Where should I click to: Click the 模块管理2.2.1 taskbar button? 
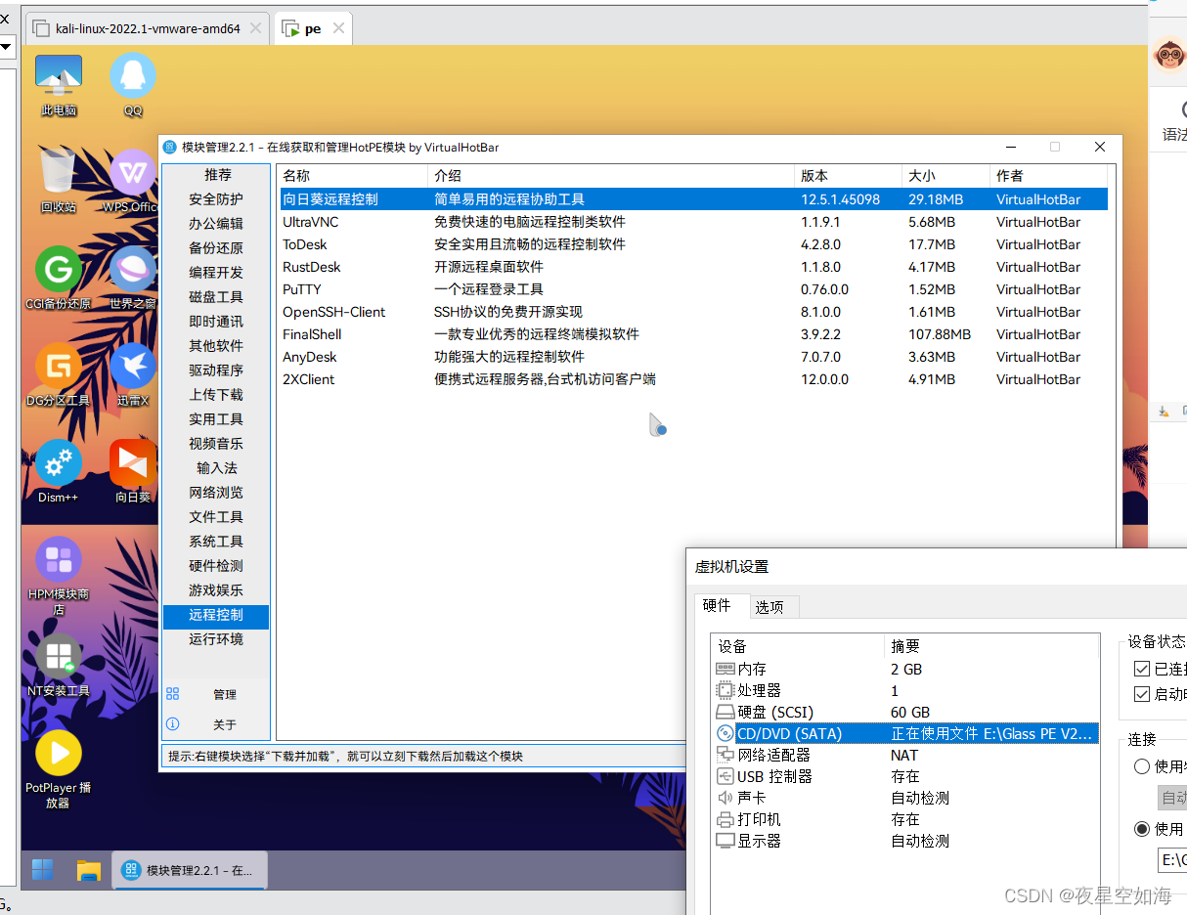190,870
